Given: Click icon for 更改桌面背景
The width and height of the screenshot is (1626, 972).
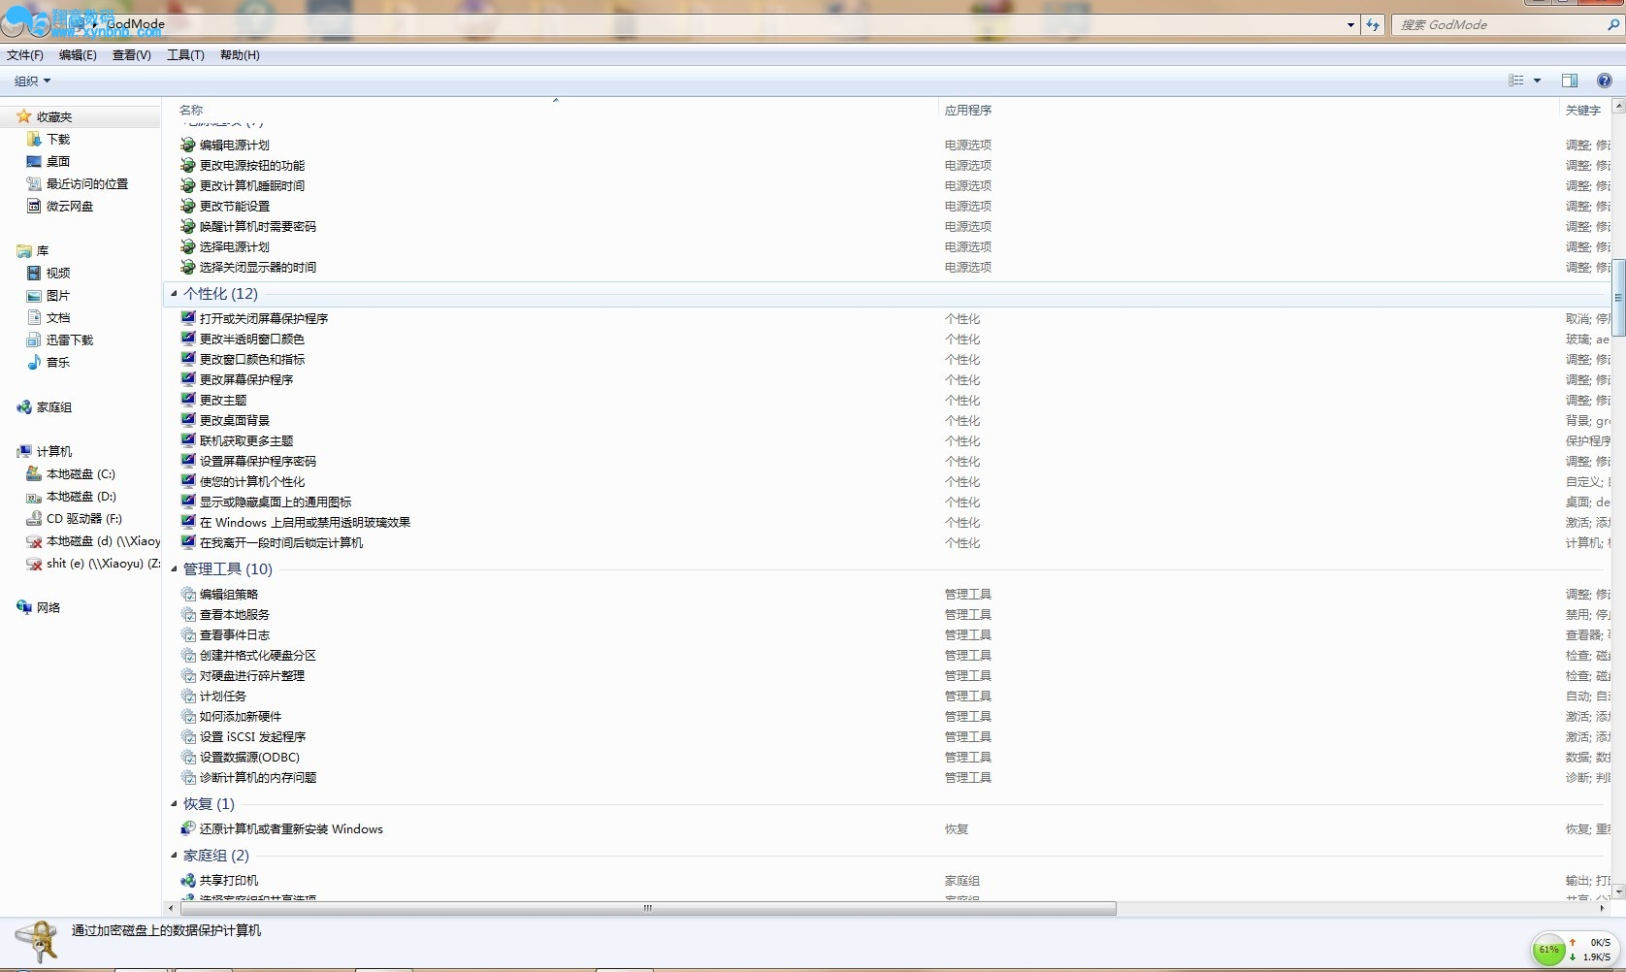Looking at the screenshot, I should pyautogui.click(x=188, y=420).
